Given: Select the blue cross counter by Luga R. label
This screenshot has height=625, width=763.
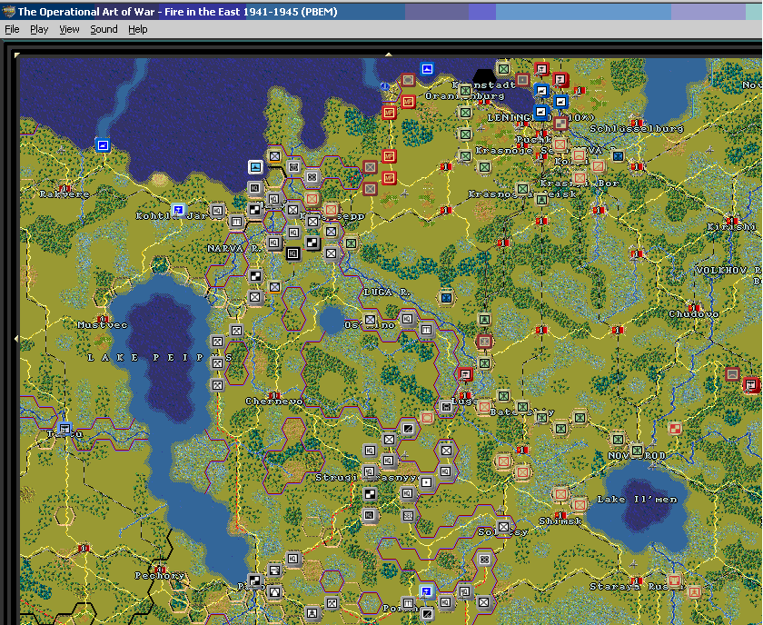Looking at the screenshot, I should tap(446, 297).
